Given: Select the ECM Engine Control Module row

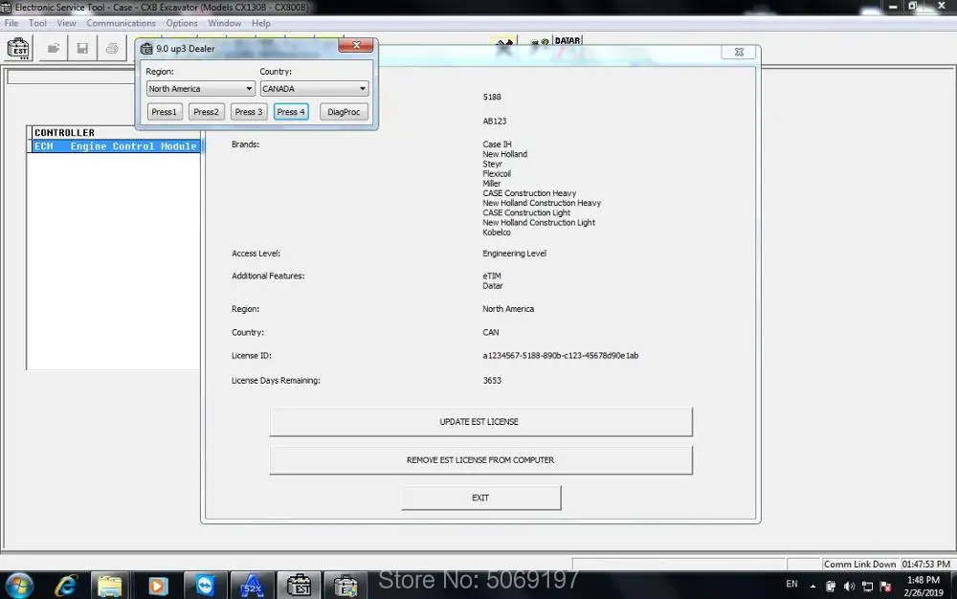Looking at the screenshot, I should coord(116,146).
